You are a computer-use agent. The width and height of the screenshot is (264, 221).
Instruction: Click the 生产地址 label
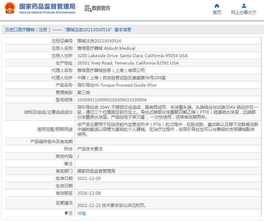[x=64, y=63]
